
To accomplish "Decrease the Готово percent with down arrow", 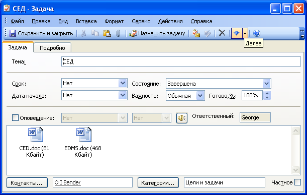I will pyautogui.click(x=267, y=98).
